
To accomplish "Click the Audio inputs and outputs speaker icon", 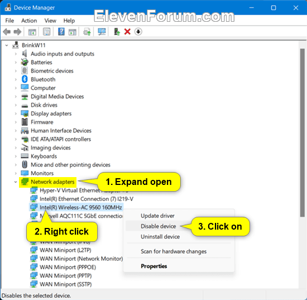I will [25, 54].
